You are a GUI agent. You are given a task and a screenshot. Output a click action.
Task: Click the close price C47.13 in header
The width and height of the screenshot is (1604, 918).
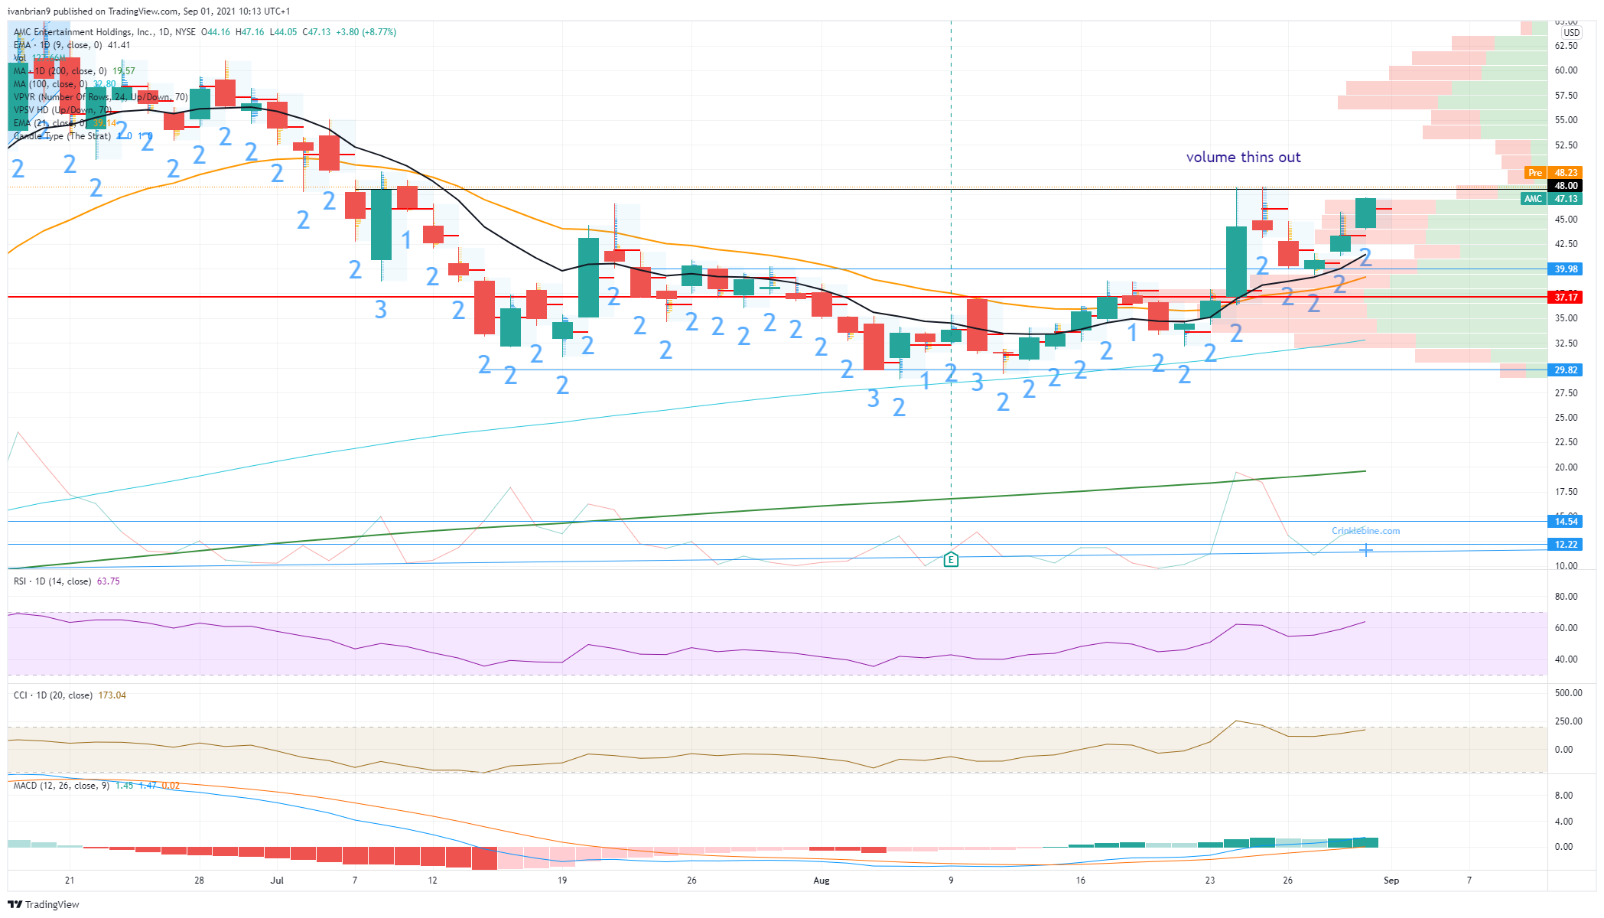coord(317,32)
